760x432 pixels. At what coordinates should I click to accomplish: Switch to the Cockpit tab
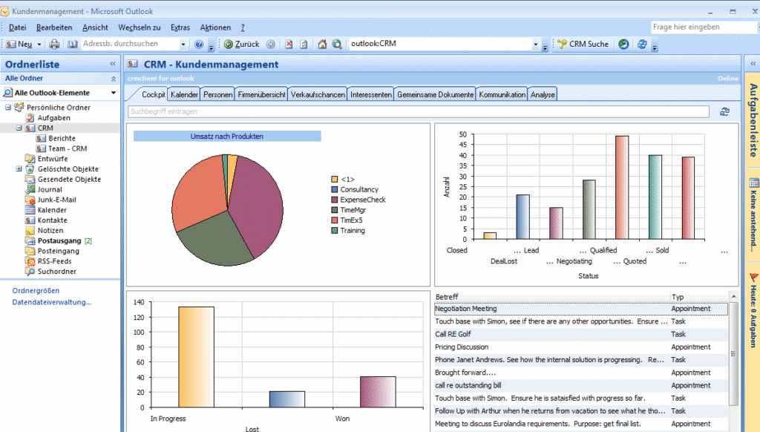click(153, 94)
